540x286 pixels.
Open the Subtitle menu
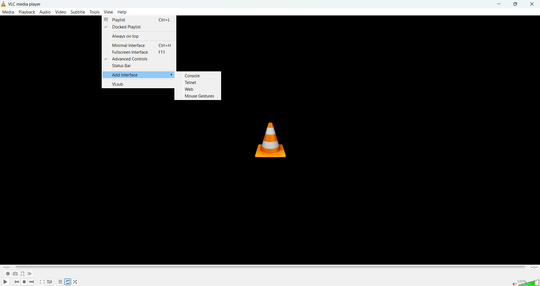click(78, 12)
